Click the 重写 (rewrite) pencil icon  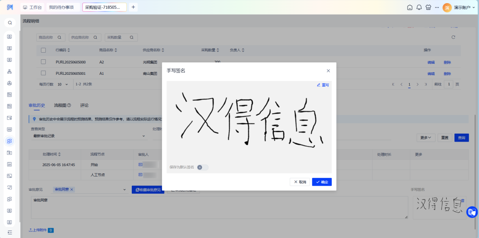pos(318,85)
